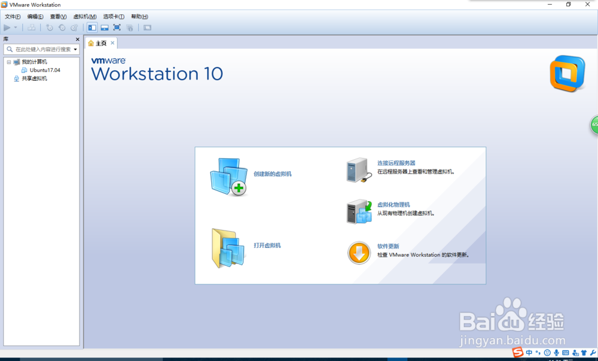Click the 打开虚拟机 link

tap(267, 245)
